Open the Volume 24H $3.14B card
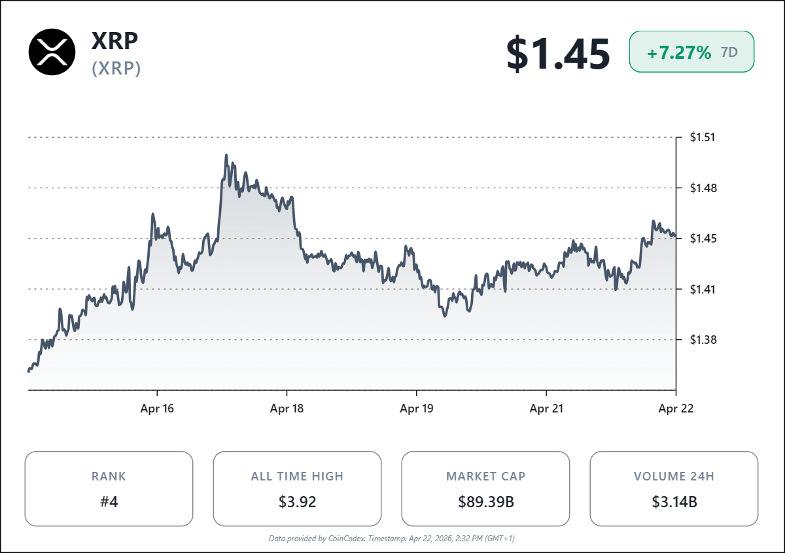Screen dimensions: 785x553 (x=674, y=488)
